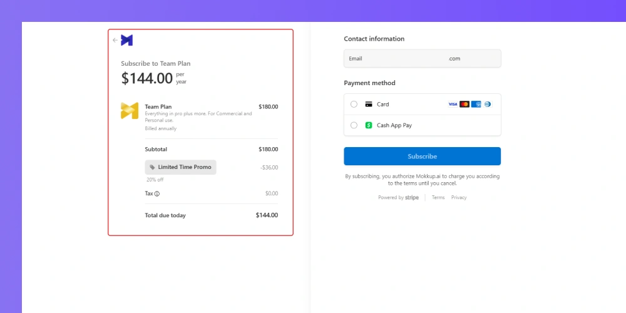Click the Mastercard logo
The image size is (626, 313).
[x=464, y=104]
